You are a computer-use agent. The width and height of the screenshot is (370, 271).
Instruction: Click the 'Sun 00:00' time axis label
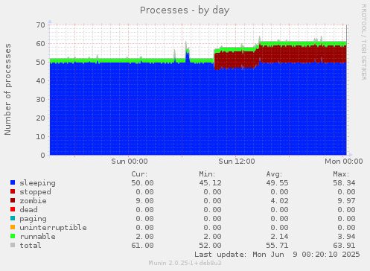(130, 162)
